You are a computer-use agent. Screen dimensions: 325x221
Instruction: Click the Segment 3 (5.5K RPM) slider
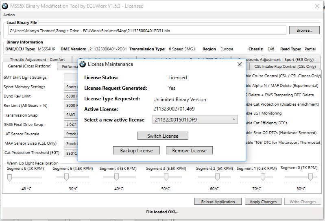(x=166, y=177)
